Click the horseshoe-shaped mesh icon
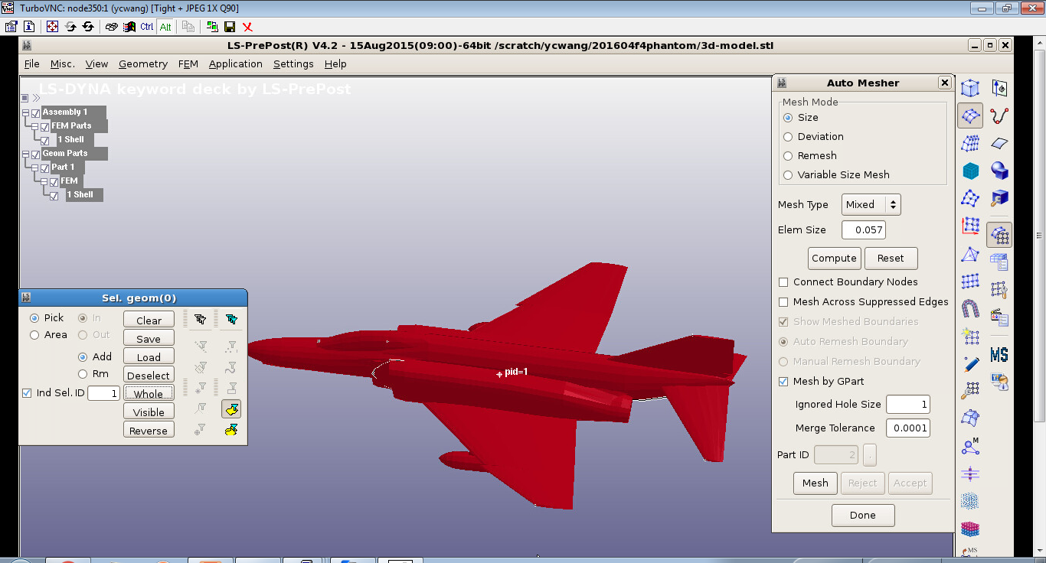Viewport: 1046px width, 563px height. (x=970, y=308)
